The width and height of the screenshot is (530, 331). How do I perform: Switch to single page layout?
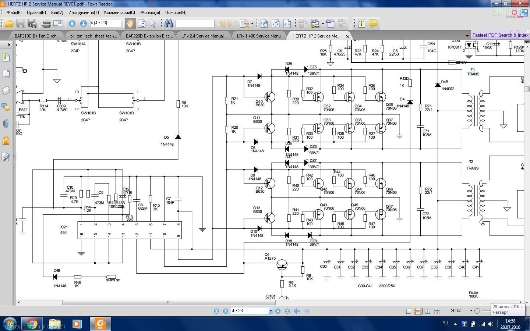coord(408,311)
